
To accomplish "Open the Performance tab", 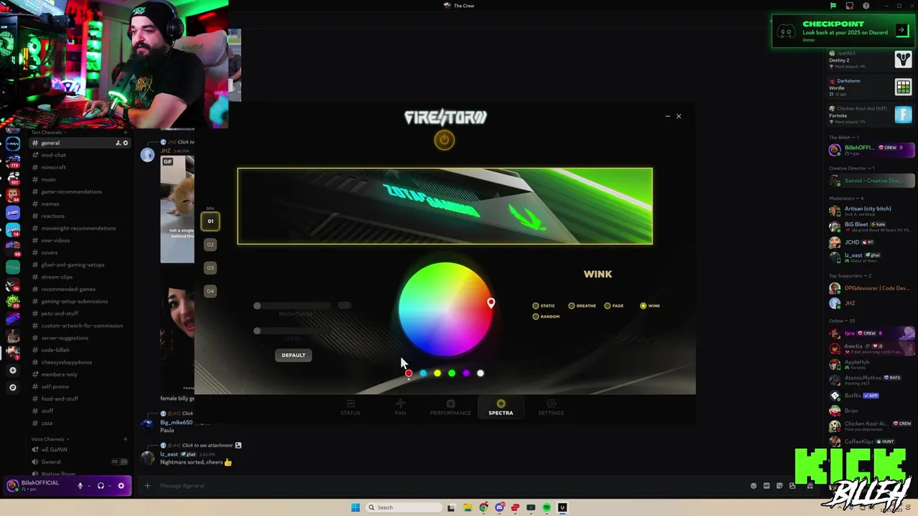I will pyautogui.click(x=450, y=408).
